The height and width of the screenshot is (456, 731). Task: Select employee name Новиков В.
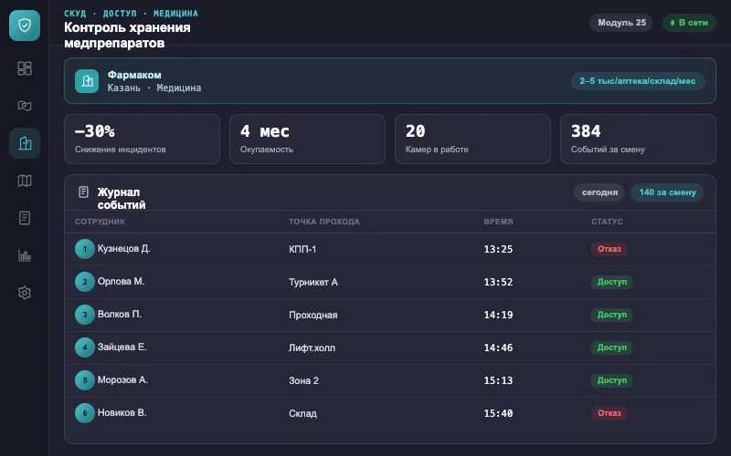[x=122, y=413]
